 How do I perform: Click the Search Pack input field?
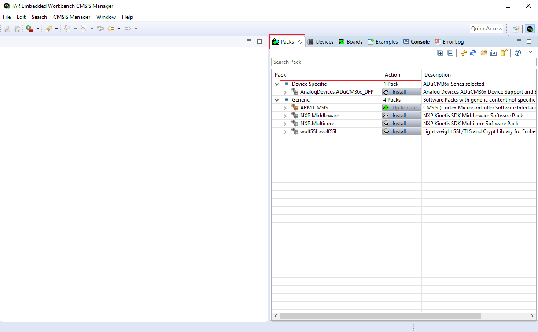[x=404, y=62]
